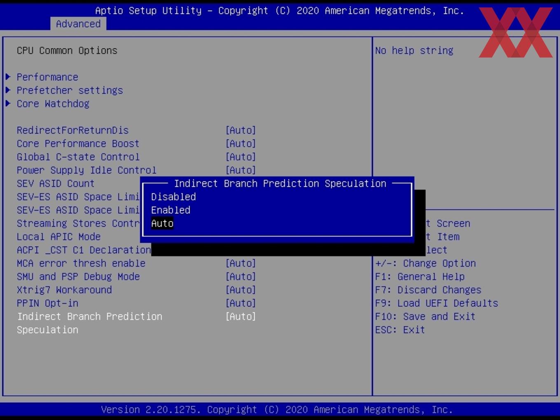Open the Core Watchdog submenu
The image size is (560, 420).
click(x=53, y=103)
